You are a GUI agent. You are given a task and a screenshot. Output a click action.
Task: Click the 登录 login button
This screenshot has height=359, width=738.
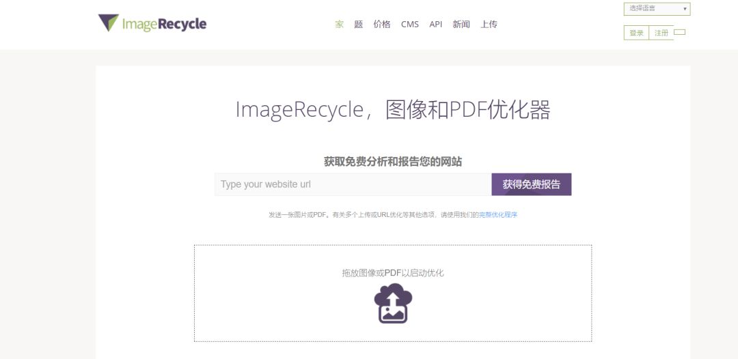coord(636,33)
